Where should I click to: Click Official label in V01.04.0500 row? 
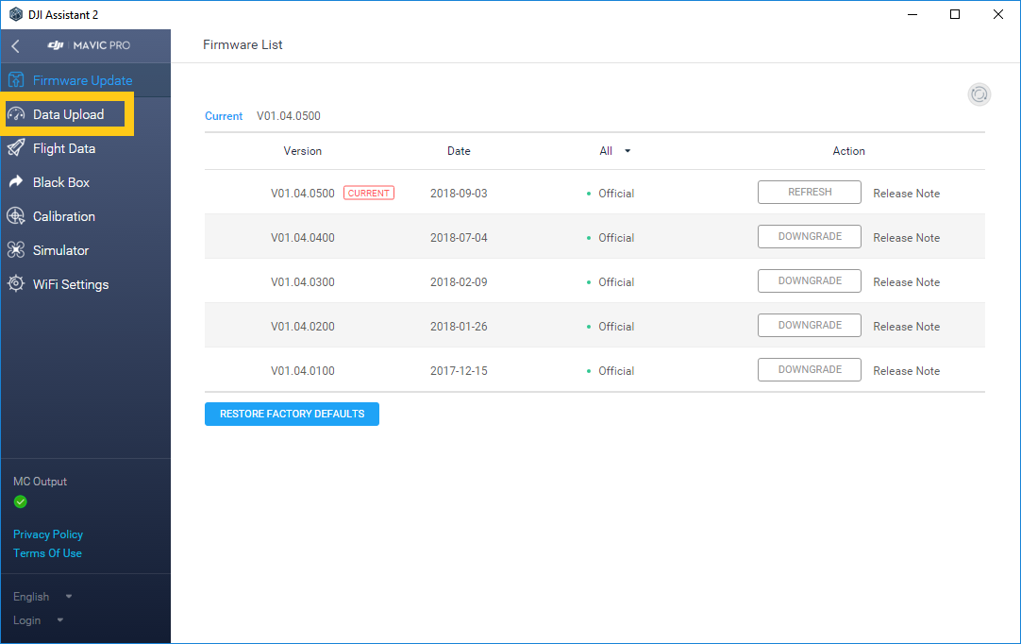click(616, 193)
